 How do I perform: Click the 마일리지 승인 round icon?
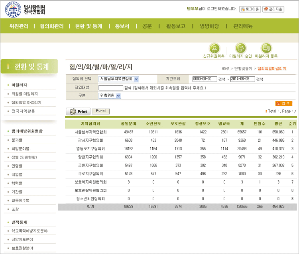(240, 49)
